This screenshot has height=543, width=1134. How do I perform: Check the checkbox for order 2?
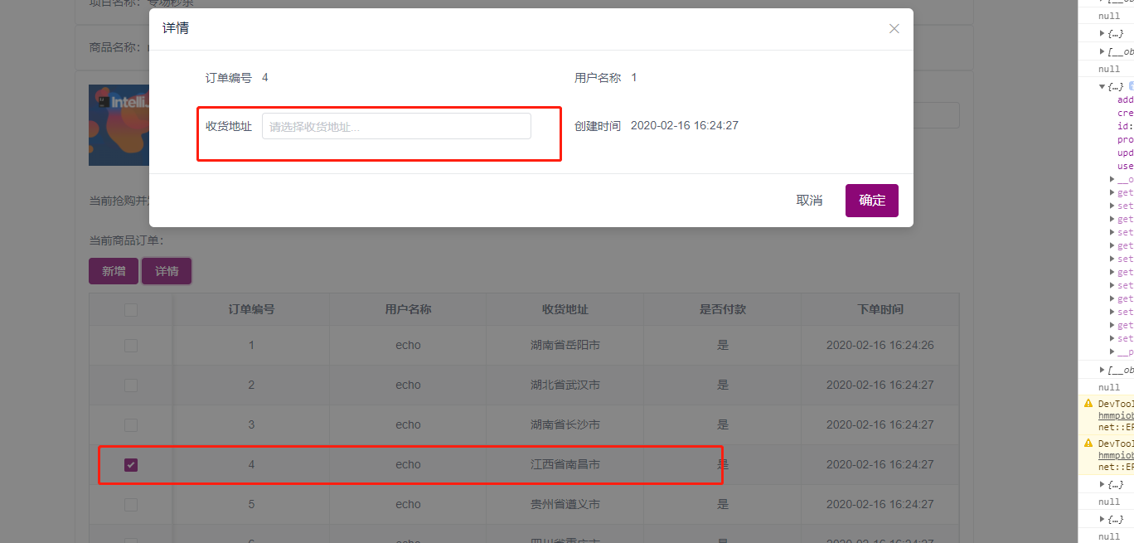coord(130,385)
